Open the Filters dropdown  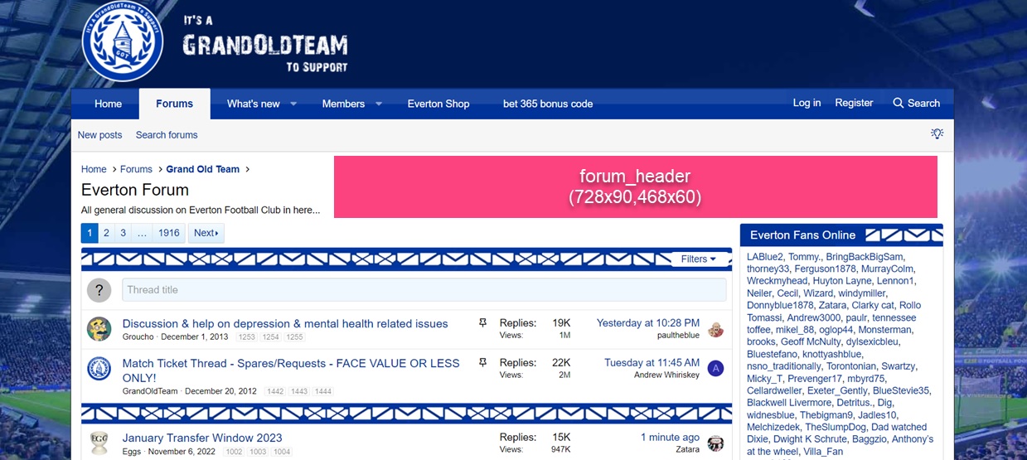[x=698, y=259]
